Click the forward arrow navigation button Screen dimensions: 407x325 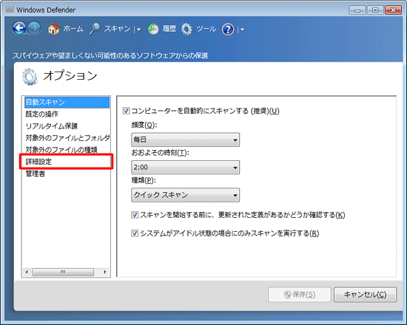pos(34,28)
